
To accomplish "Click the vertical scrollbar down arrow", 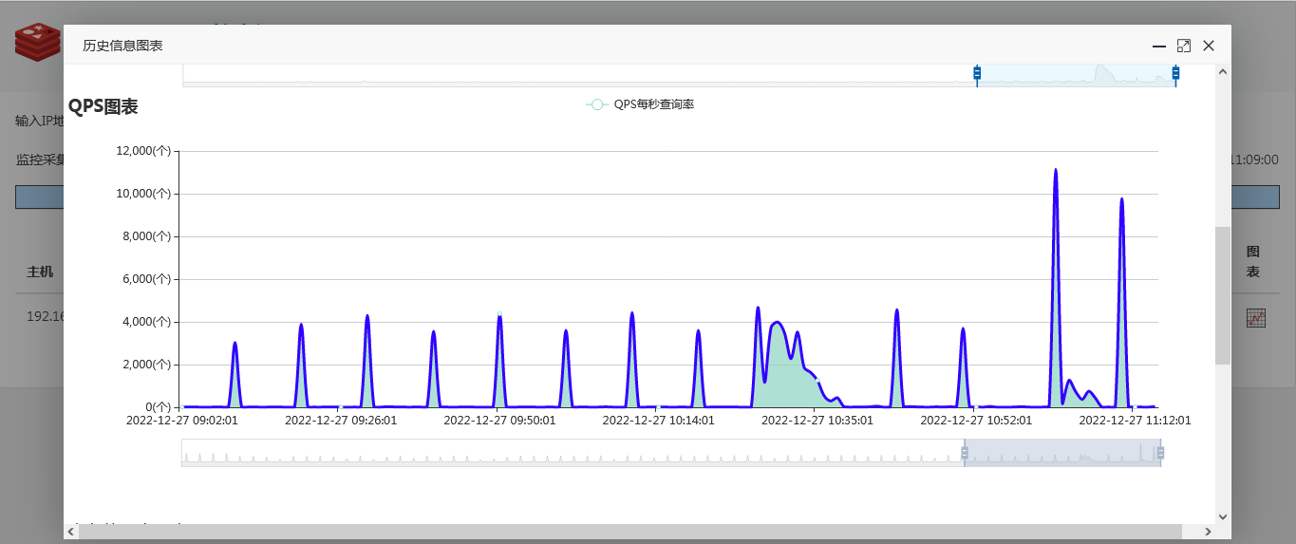I will (1223, 516).
